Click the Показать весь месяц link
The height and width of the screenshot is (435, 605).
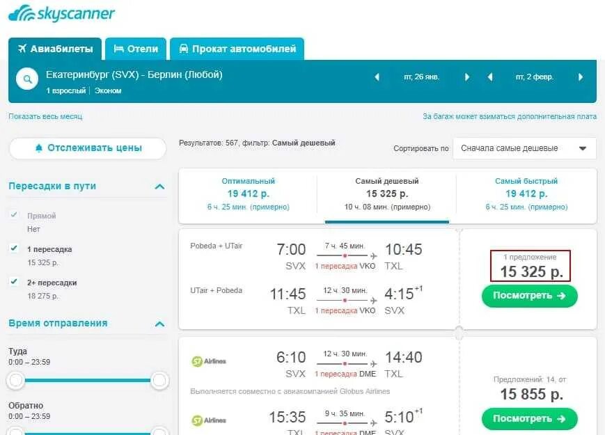45,116
